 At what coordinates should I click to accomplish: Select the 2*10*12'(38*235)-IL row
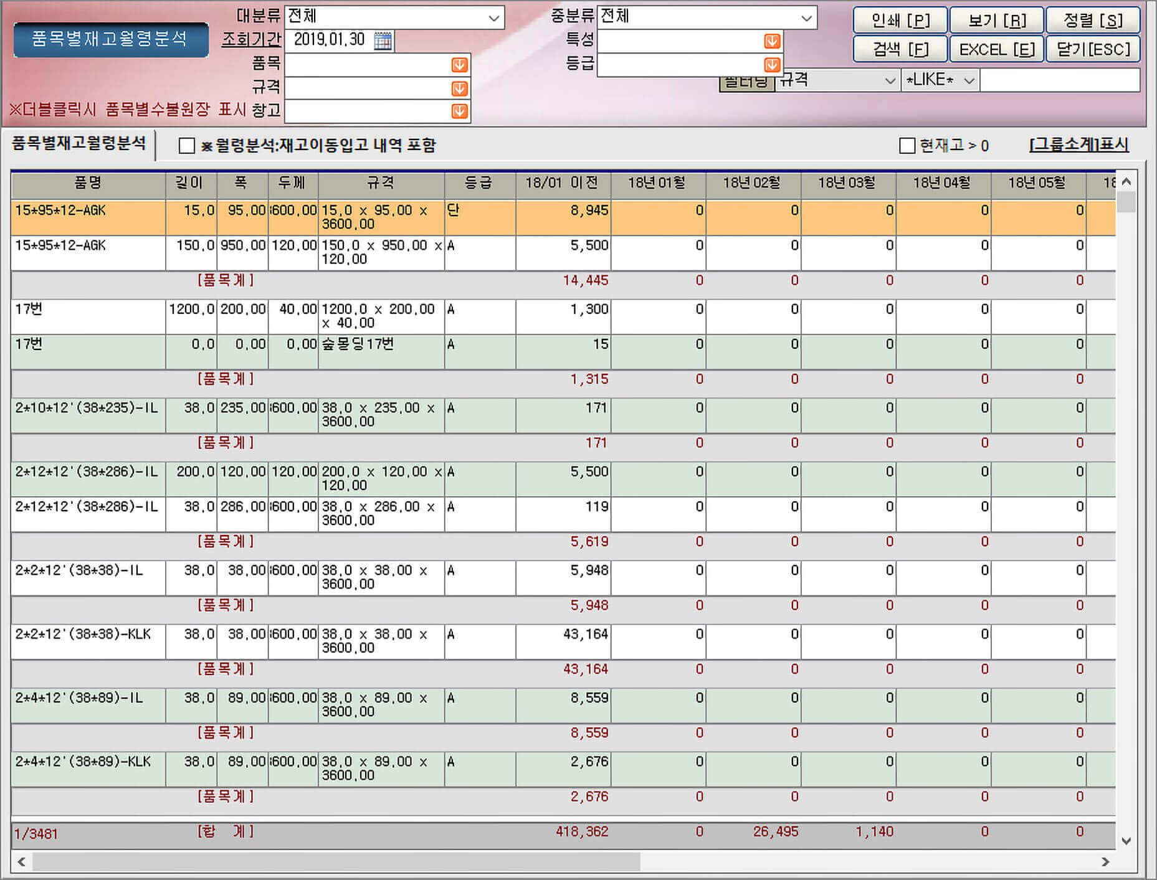(x=563, y=415)
